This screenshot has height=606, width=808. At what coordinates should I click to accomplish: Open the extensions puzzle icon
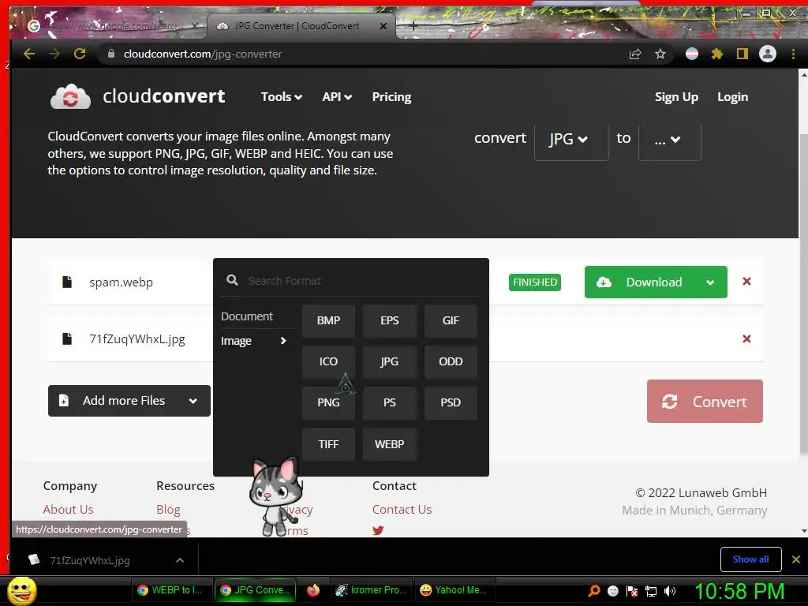(716, 54)
